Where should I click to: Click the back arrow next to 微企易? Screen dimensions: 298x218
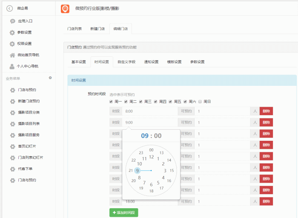[9, 8]
